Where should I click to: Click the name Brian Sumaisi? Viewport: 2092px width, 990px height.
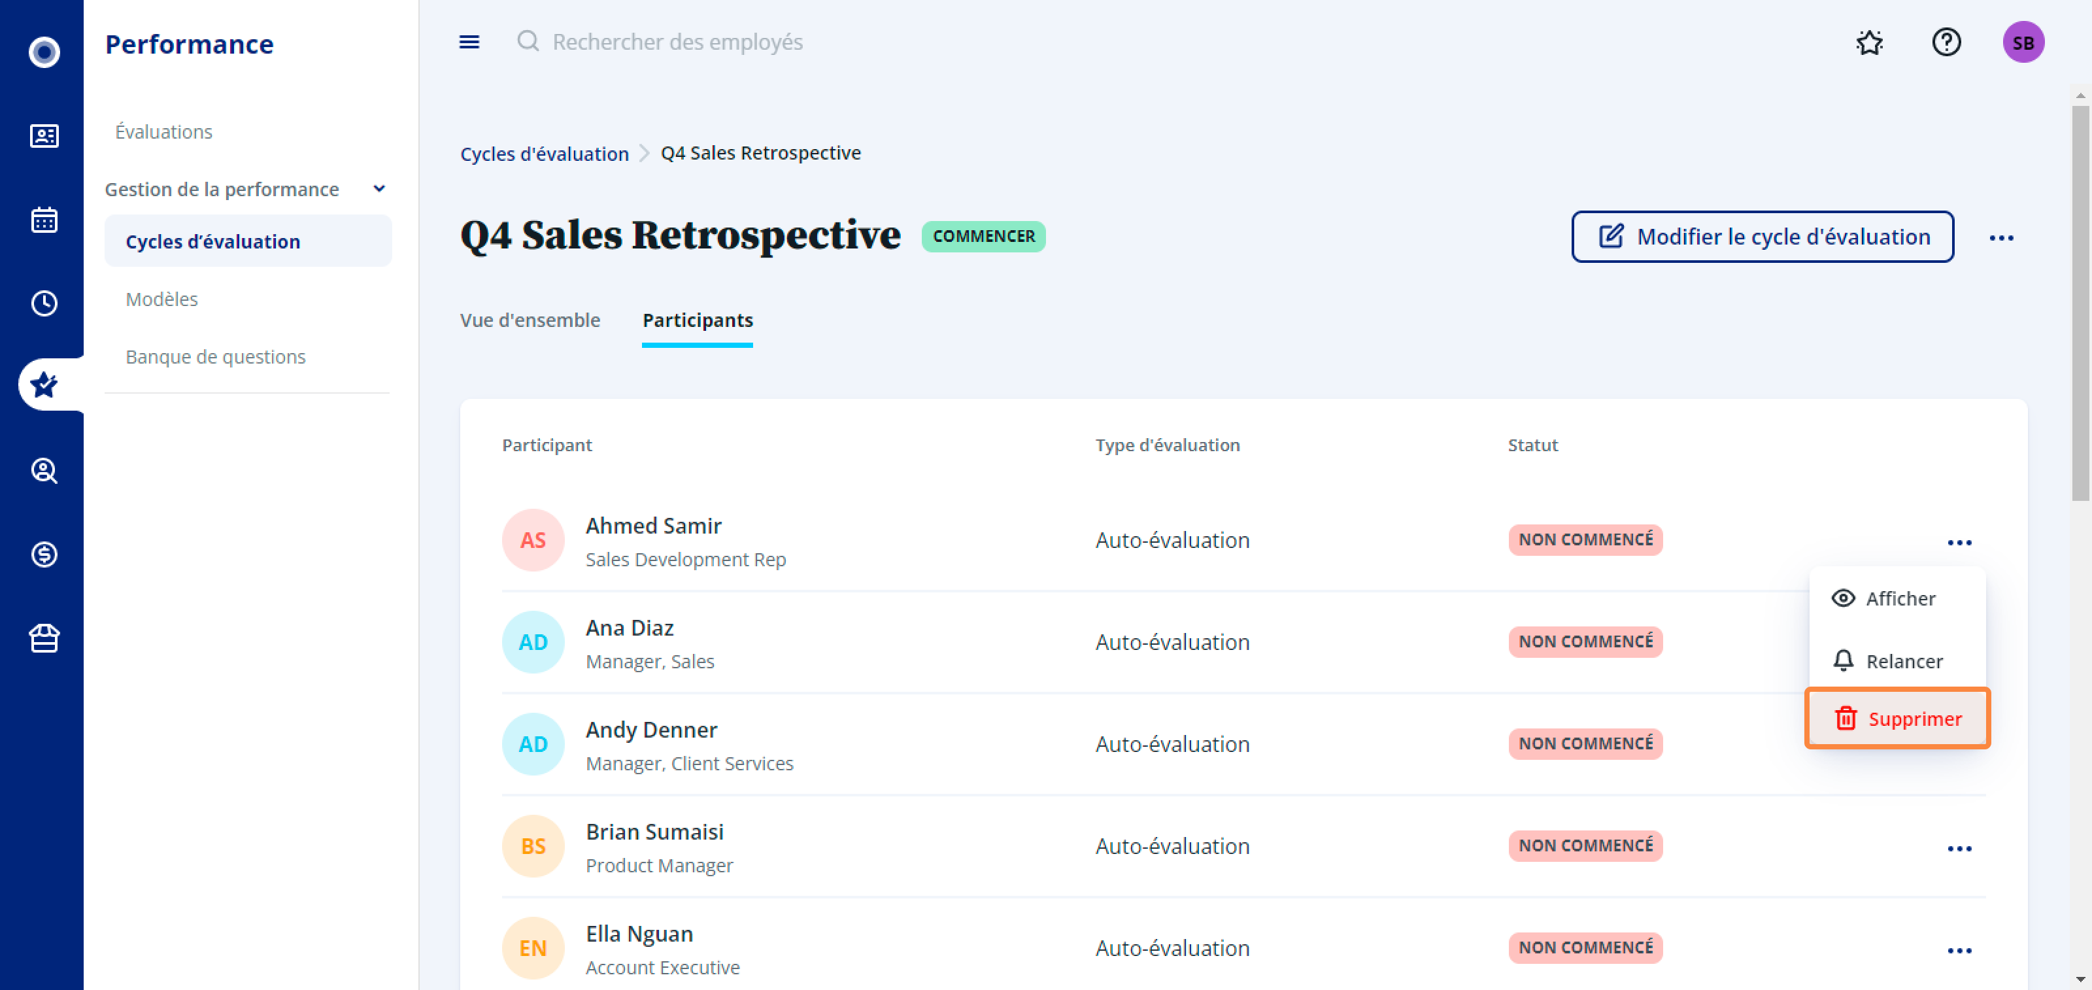click(654, 832)
